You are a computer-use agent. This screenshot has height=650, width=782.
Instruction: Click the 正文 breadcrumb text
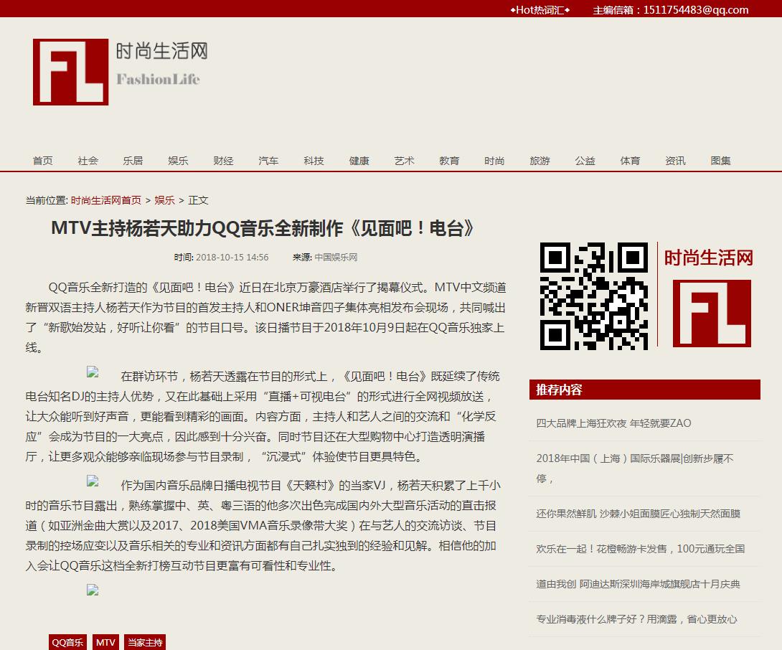pos(198,200)
